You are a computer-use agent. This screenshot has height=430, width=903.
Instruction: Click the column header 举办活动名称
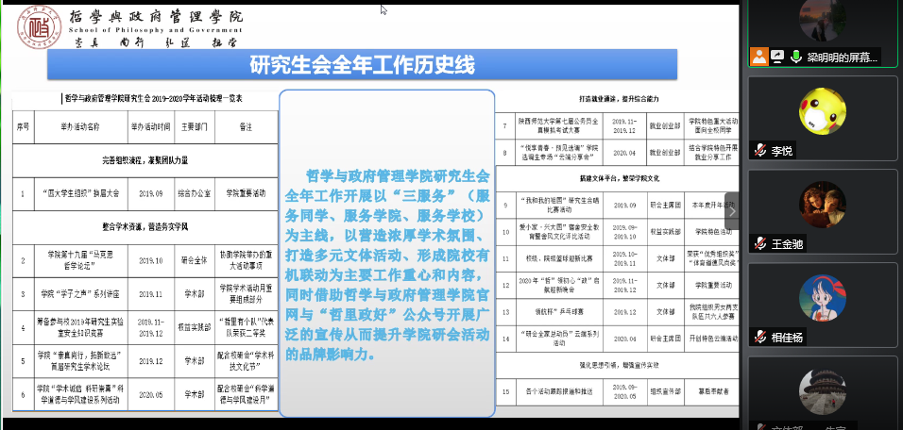click(80, 127)
